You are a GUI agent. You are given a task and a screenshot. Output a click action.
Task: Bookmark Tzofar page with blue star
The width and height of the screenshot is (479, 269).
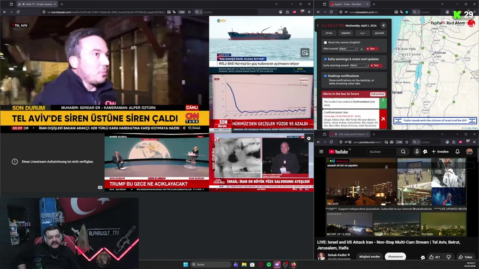(x=407, y=12)
